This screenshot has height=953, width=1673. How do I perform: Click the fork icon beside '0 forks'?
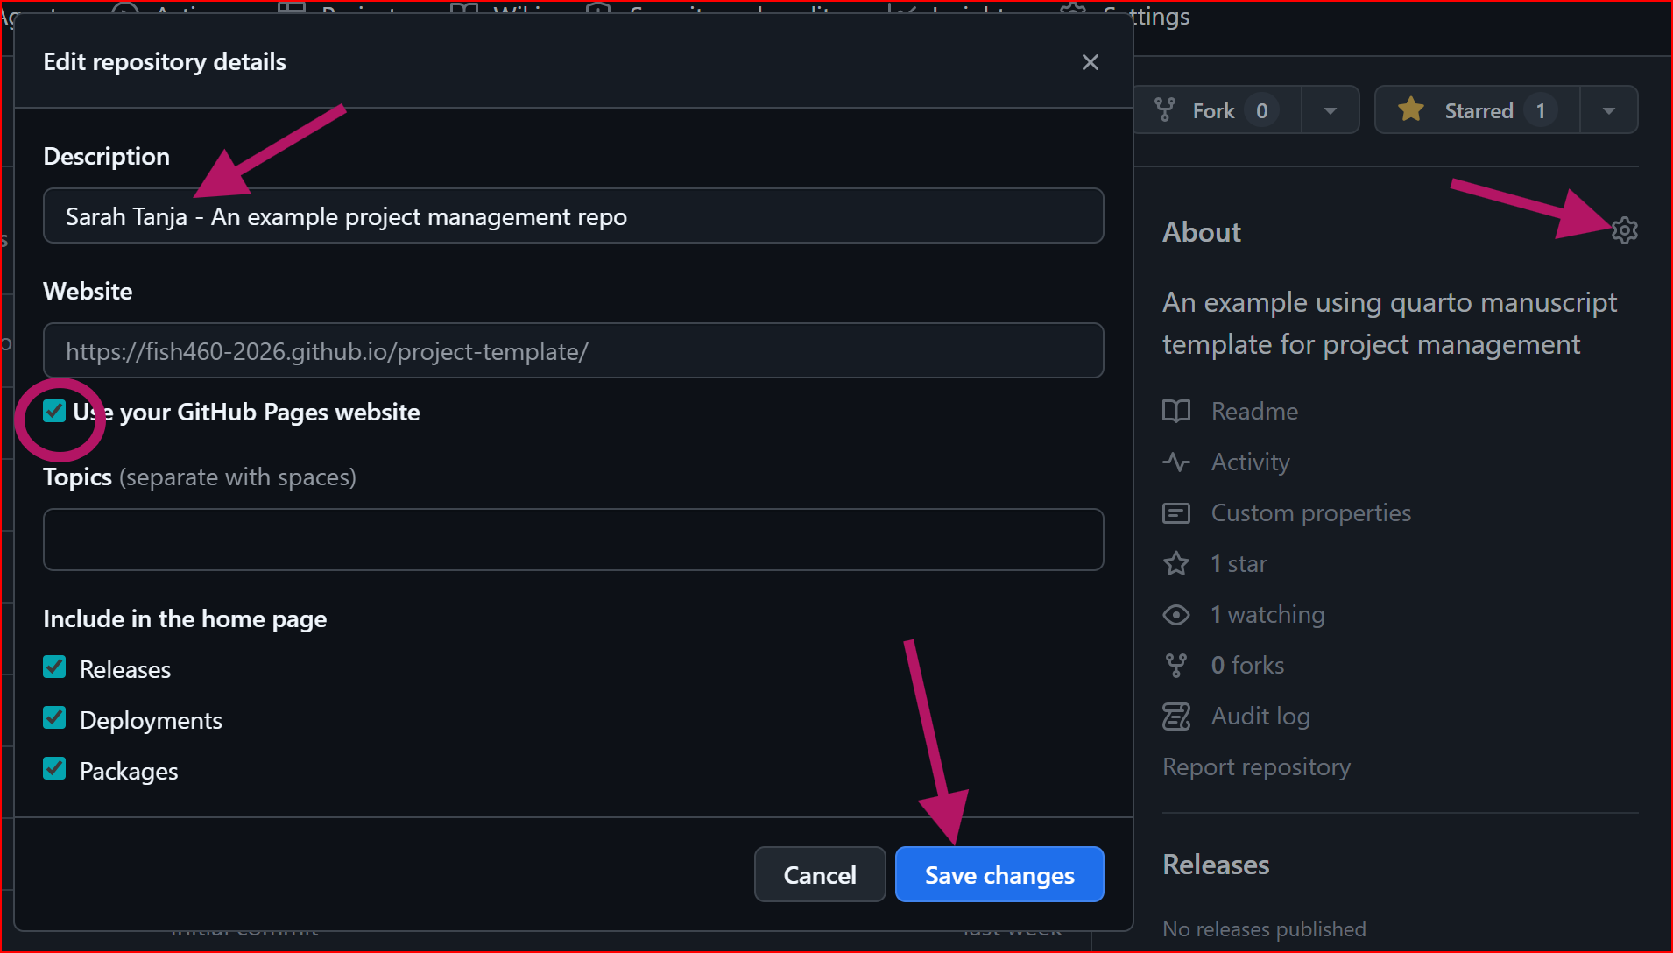point(1176,665)
